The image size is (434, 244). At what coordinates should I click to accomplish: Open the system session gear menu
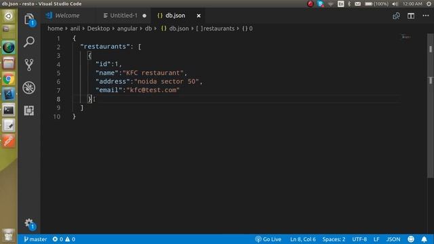click(429, 4)
